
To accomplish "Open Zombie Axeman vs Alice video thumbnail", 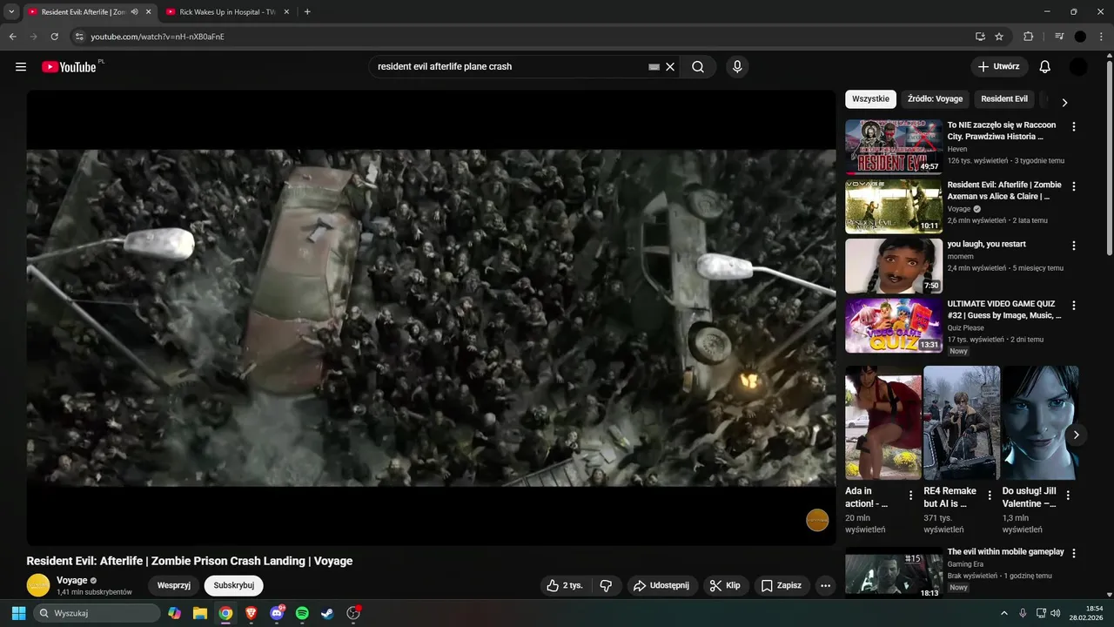I will click(894, 206).
